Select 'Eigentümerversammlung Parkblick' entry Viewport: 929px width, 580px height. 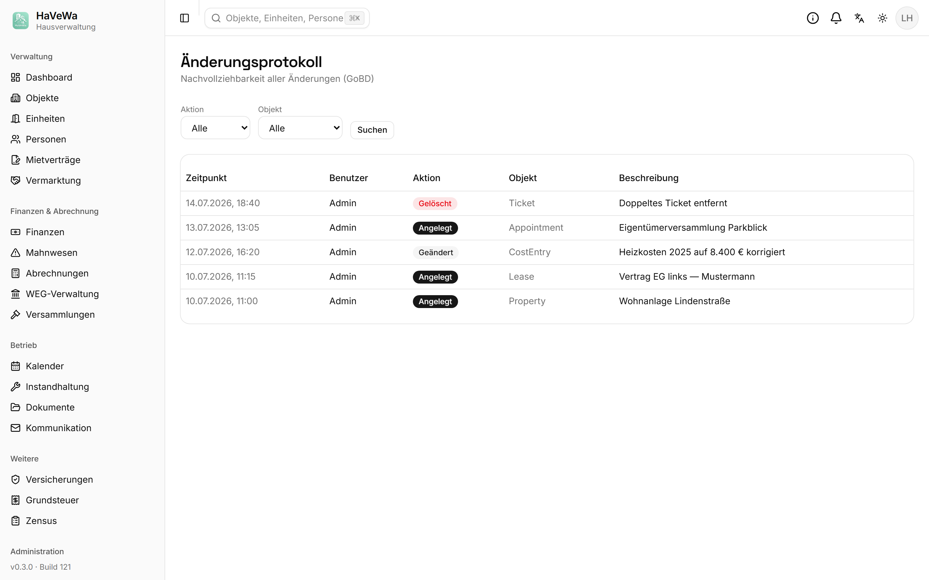point(693,228)
